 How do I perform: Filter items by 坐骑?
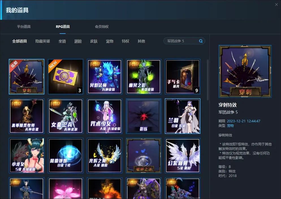62,41
